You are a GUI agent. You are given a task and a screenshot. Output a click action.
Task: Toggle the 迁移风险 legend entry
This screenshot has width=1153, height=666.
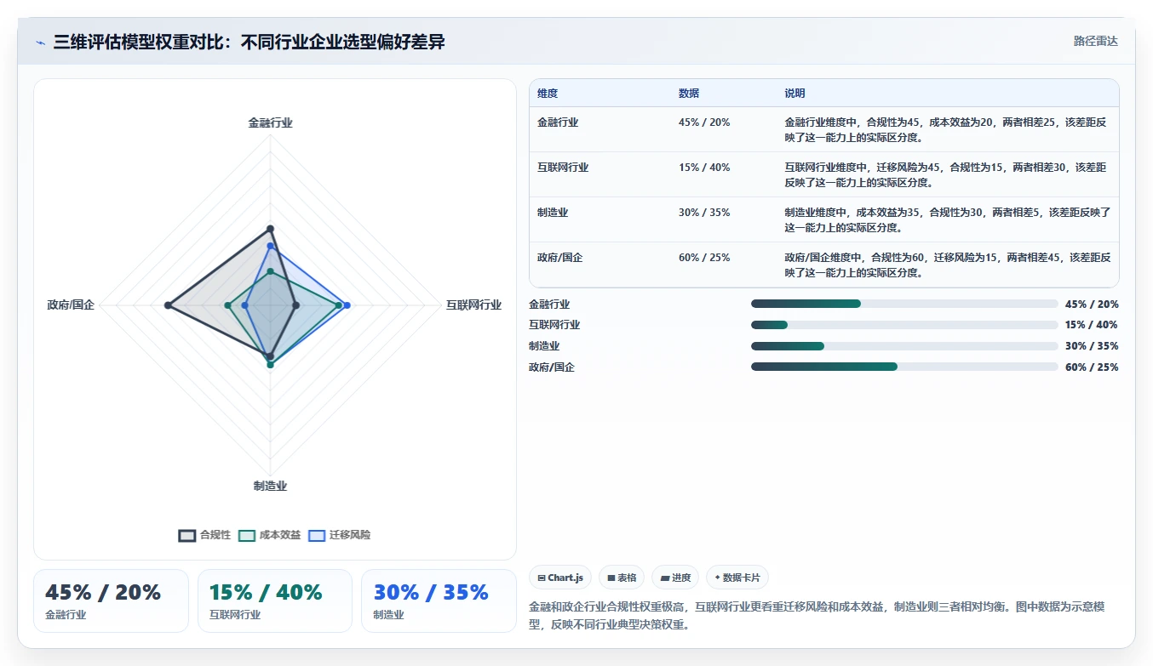[x=340, y=535]
